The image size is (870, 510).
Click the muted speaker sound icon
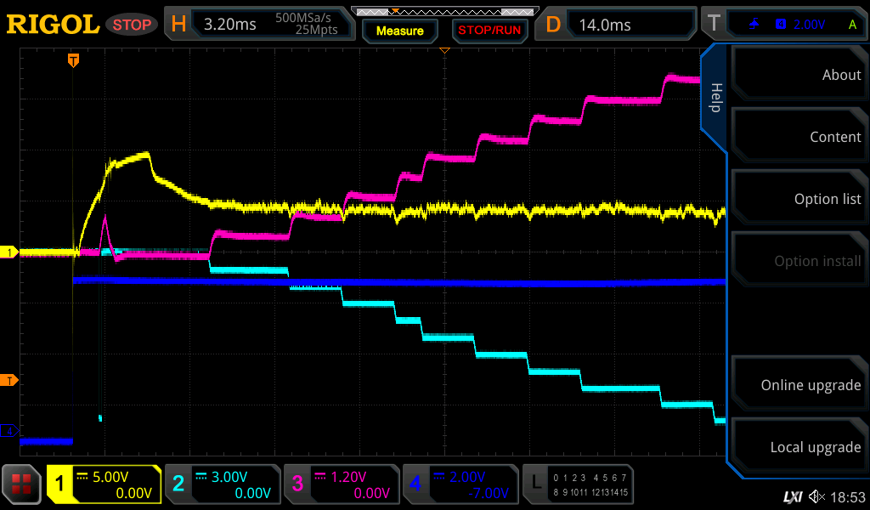pos(816,496)
